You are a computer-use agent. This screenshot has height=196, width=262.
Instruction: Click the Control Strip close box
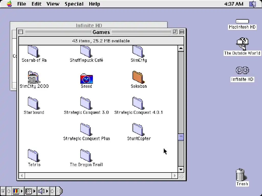pos(3,191)
